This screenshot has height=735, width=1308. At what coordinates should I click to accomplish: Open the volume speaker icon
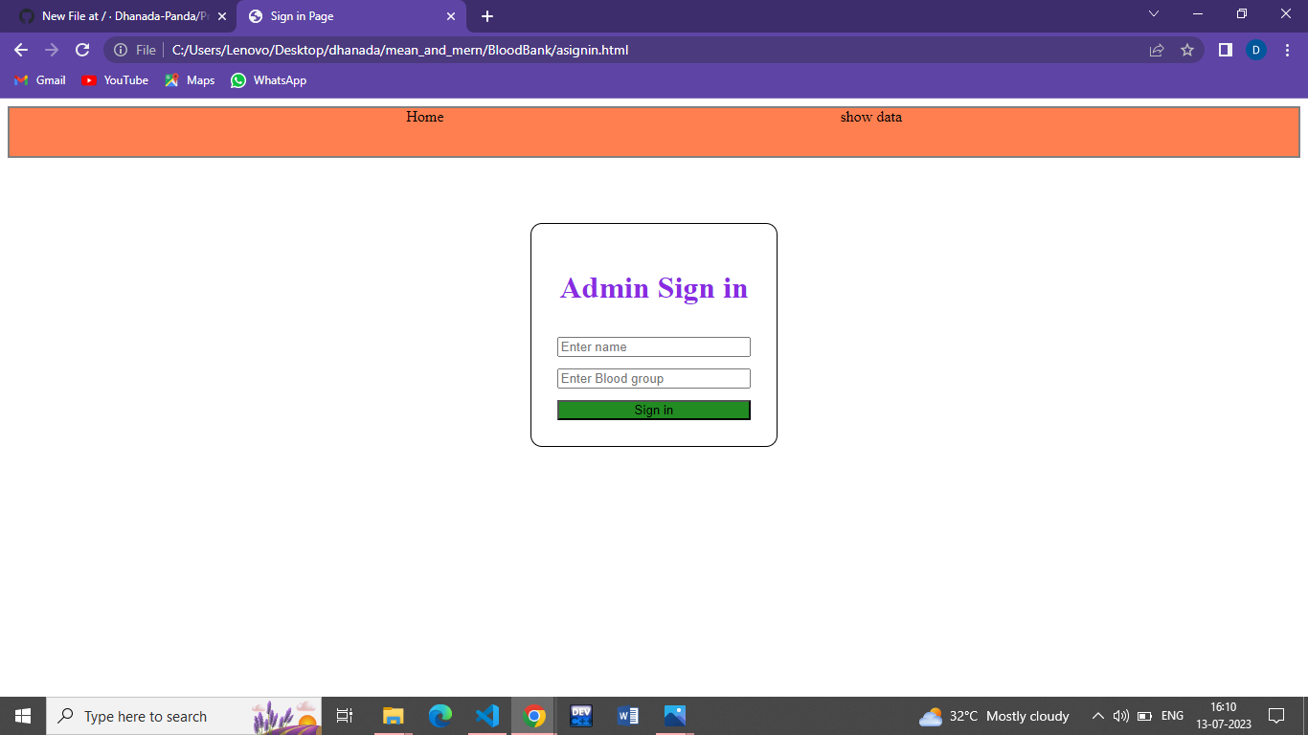1121,716
